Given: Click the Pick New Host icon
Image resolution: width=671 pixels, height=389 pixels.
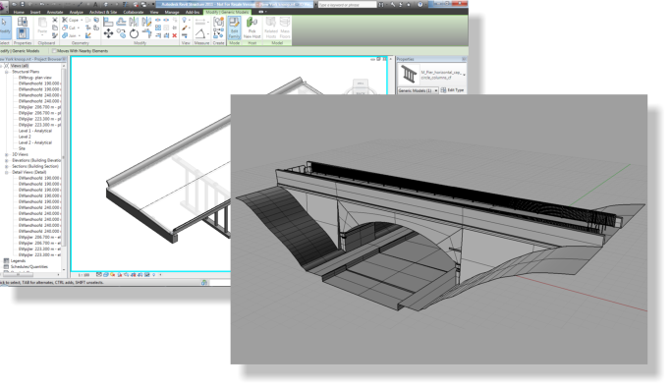Looking at the screenshot, I should pos(252,28).
